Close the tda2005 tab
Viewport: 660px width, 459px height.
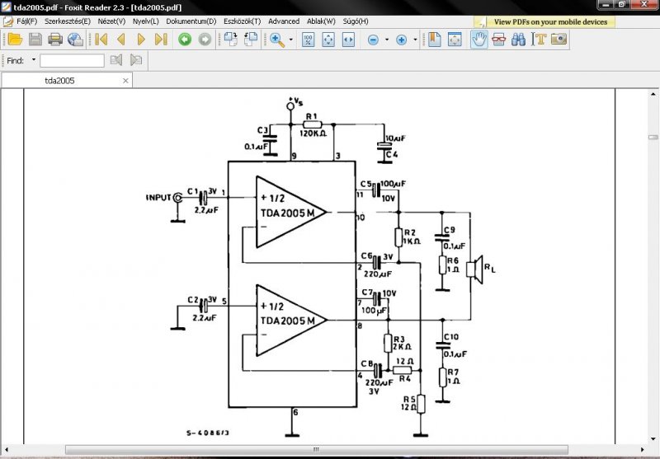click(x=125, y=81)
